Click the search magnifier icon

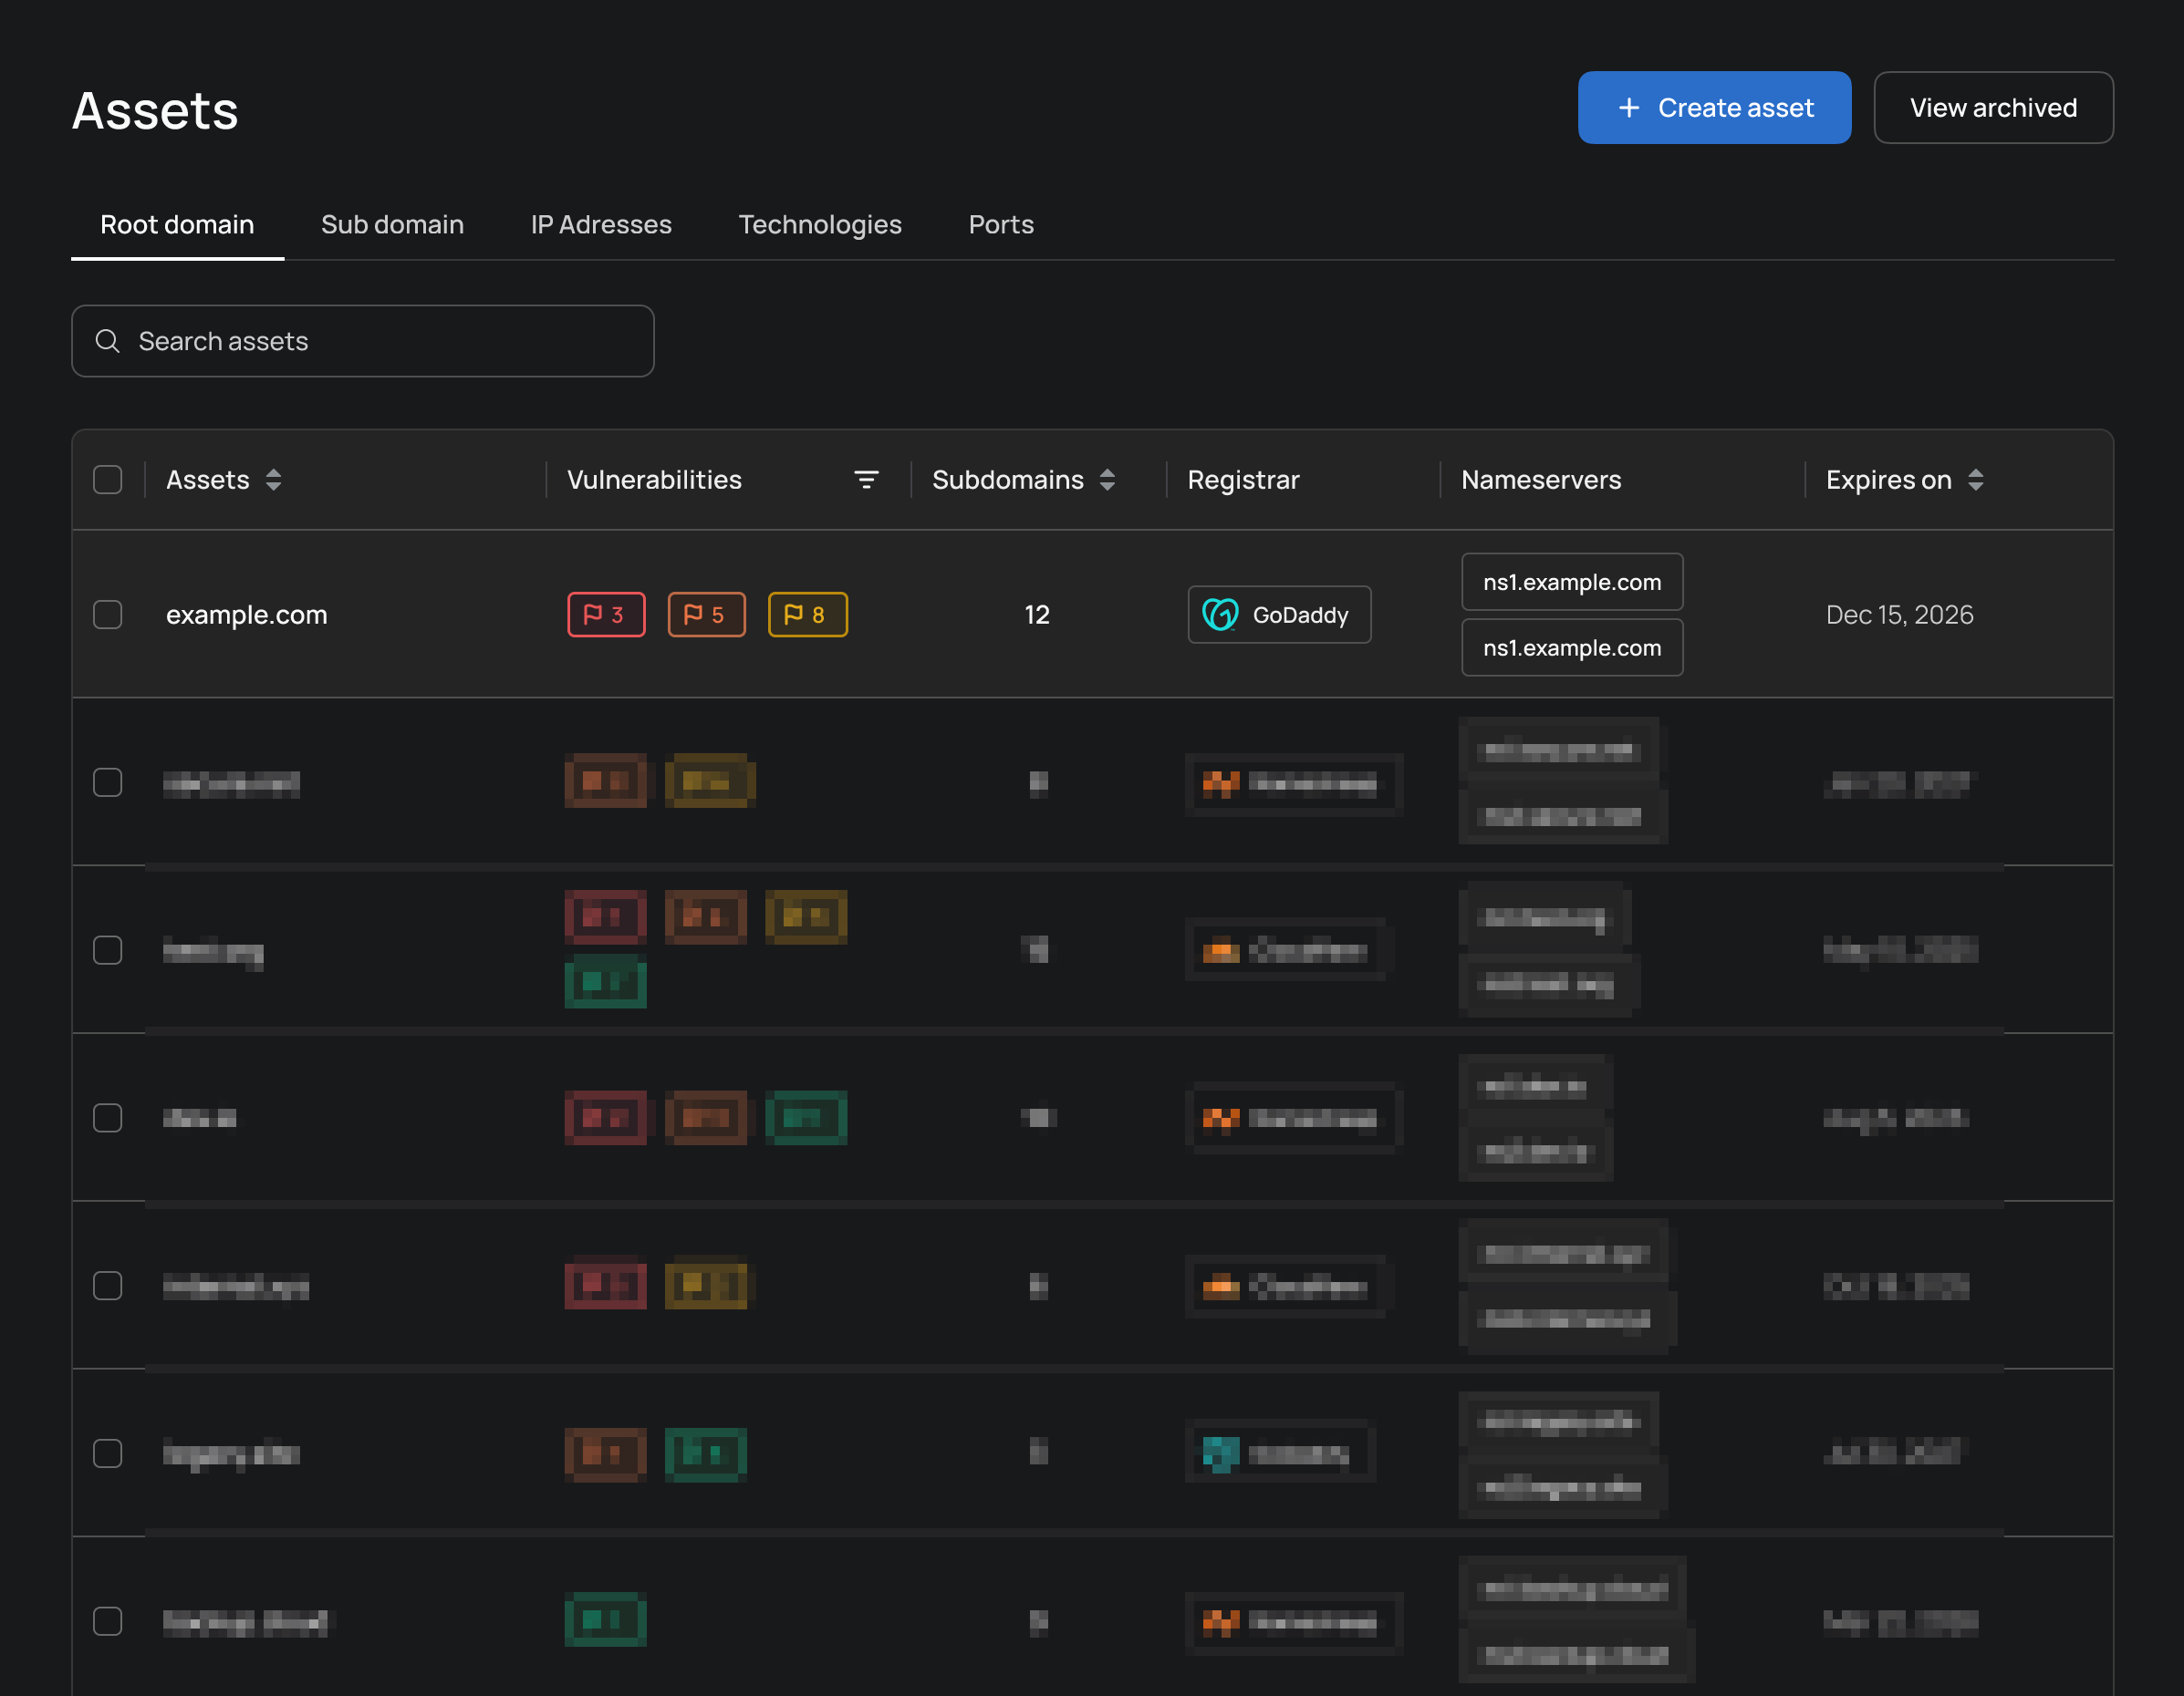[x=108, y=342]
